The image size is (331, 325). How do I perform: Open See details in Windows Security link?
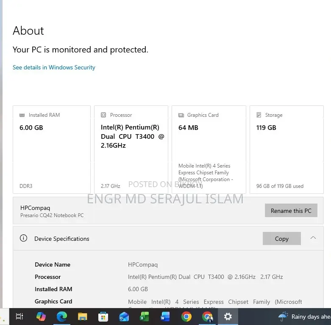point(54,67)
